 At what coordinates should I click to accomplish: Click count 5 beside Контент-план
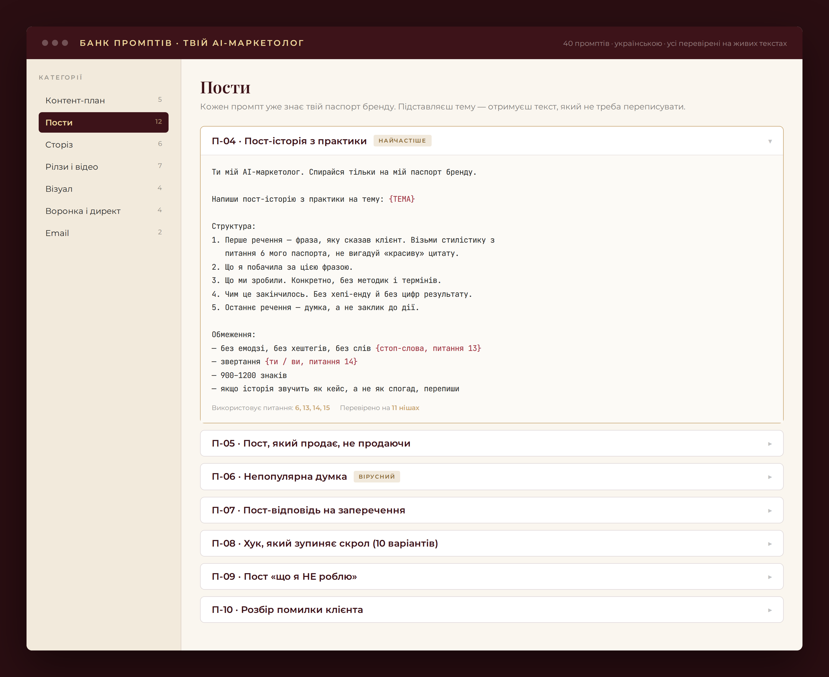coord(160,99)
